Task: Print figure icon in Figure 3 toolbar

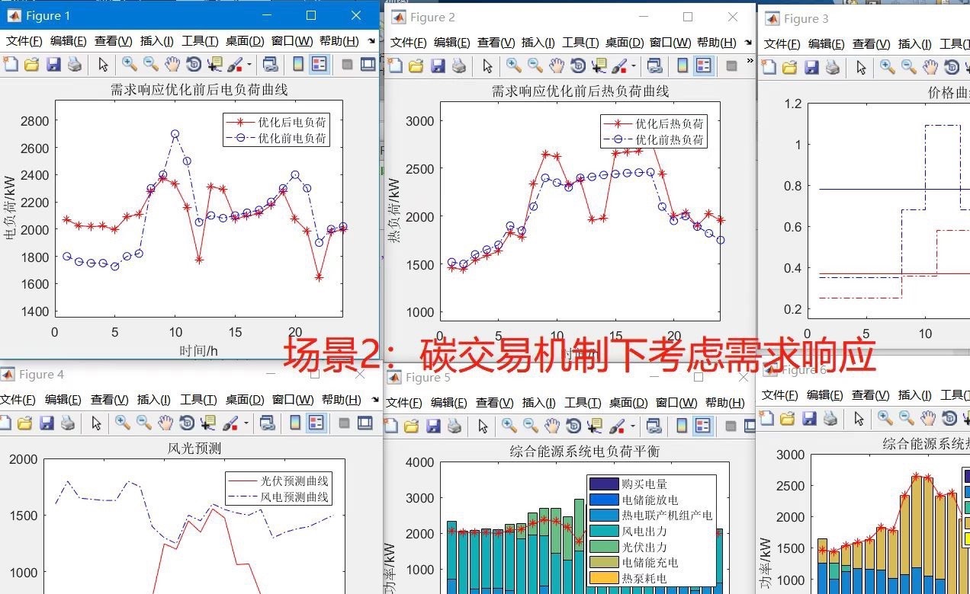Action: [x=833, y=68]
